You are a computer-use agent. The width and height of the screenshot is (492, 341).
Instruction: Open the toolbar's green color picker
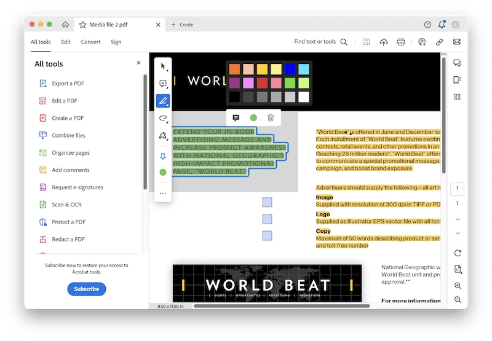coord(163,172)
